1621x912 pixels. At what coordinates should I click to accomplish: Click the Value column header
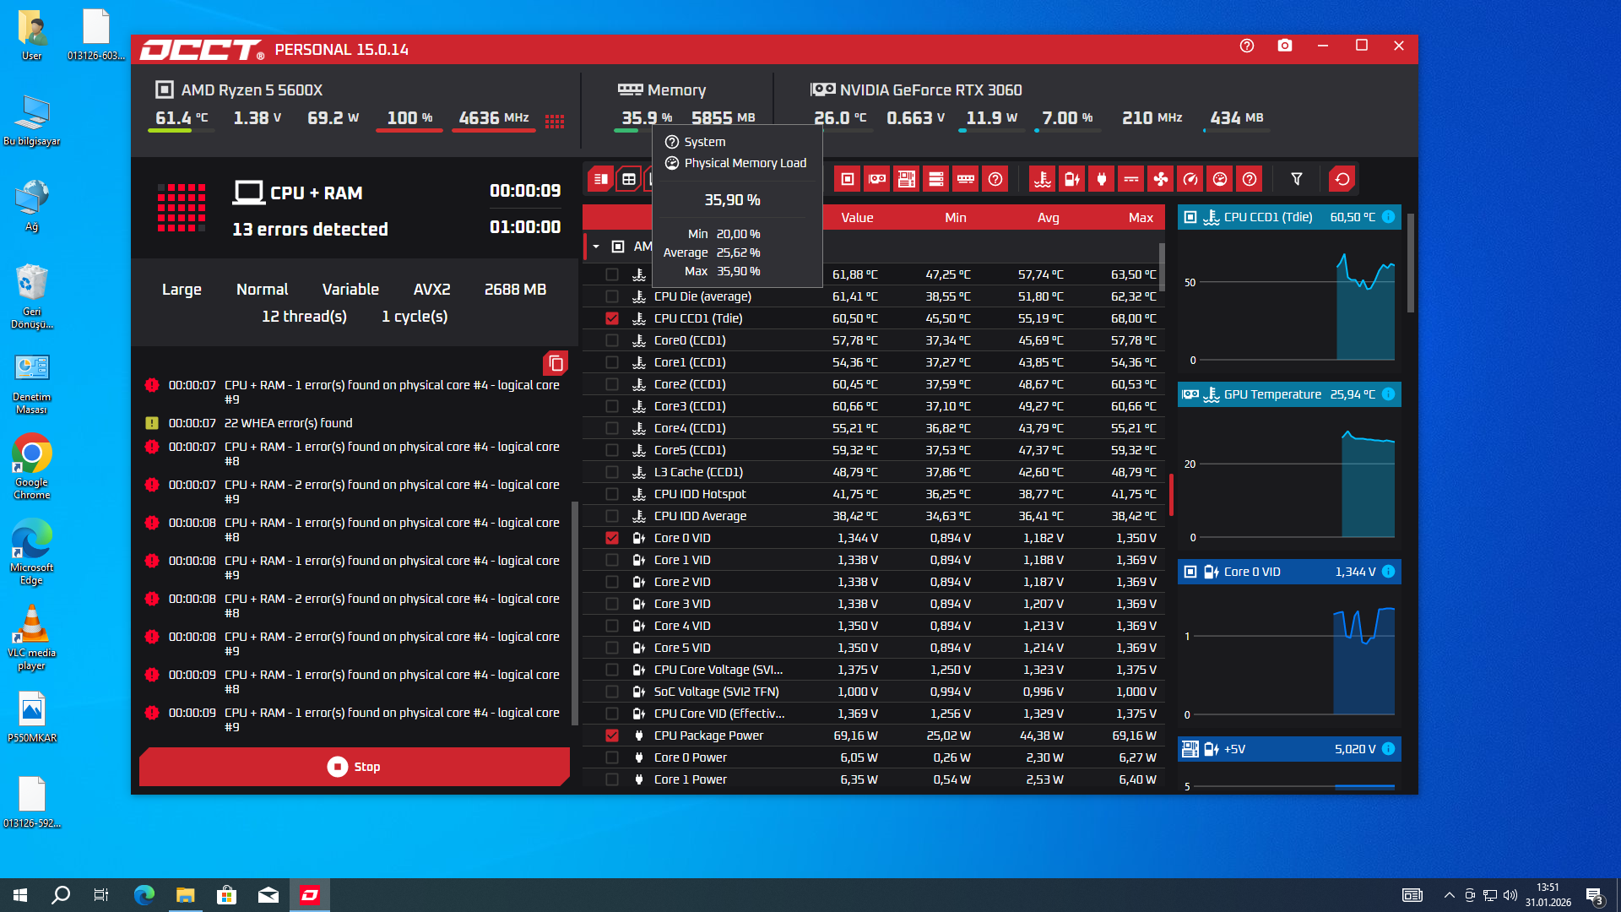click(857, 218)
